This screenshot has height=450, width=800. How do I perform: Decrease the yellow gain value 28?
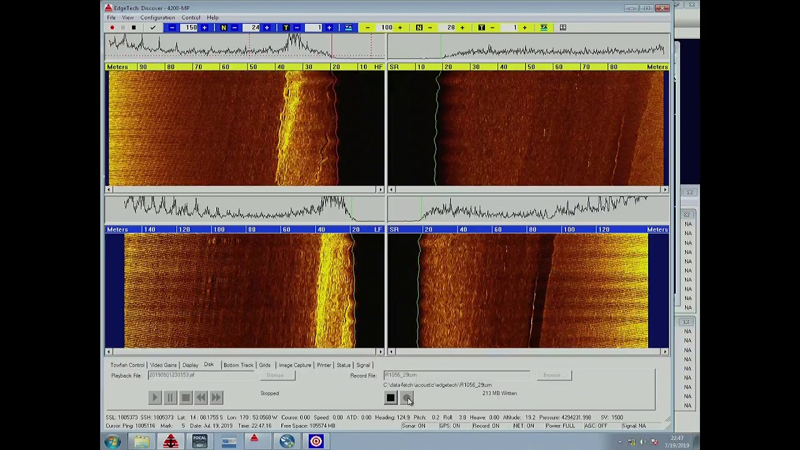pyautogui.click(x=430, y=27)
